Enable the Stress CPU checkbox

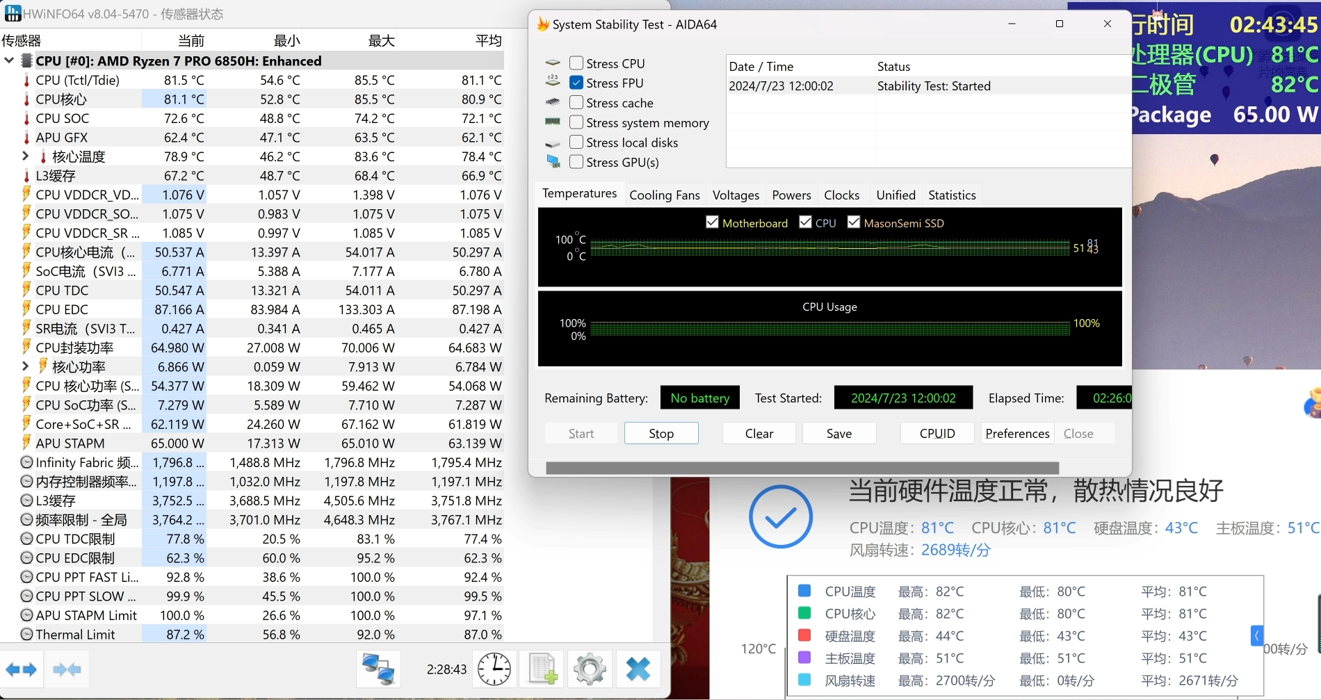click(576, 62)
